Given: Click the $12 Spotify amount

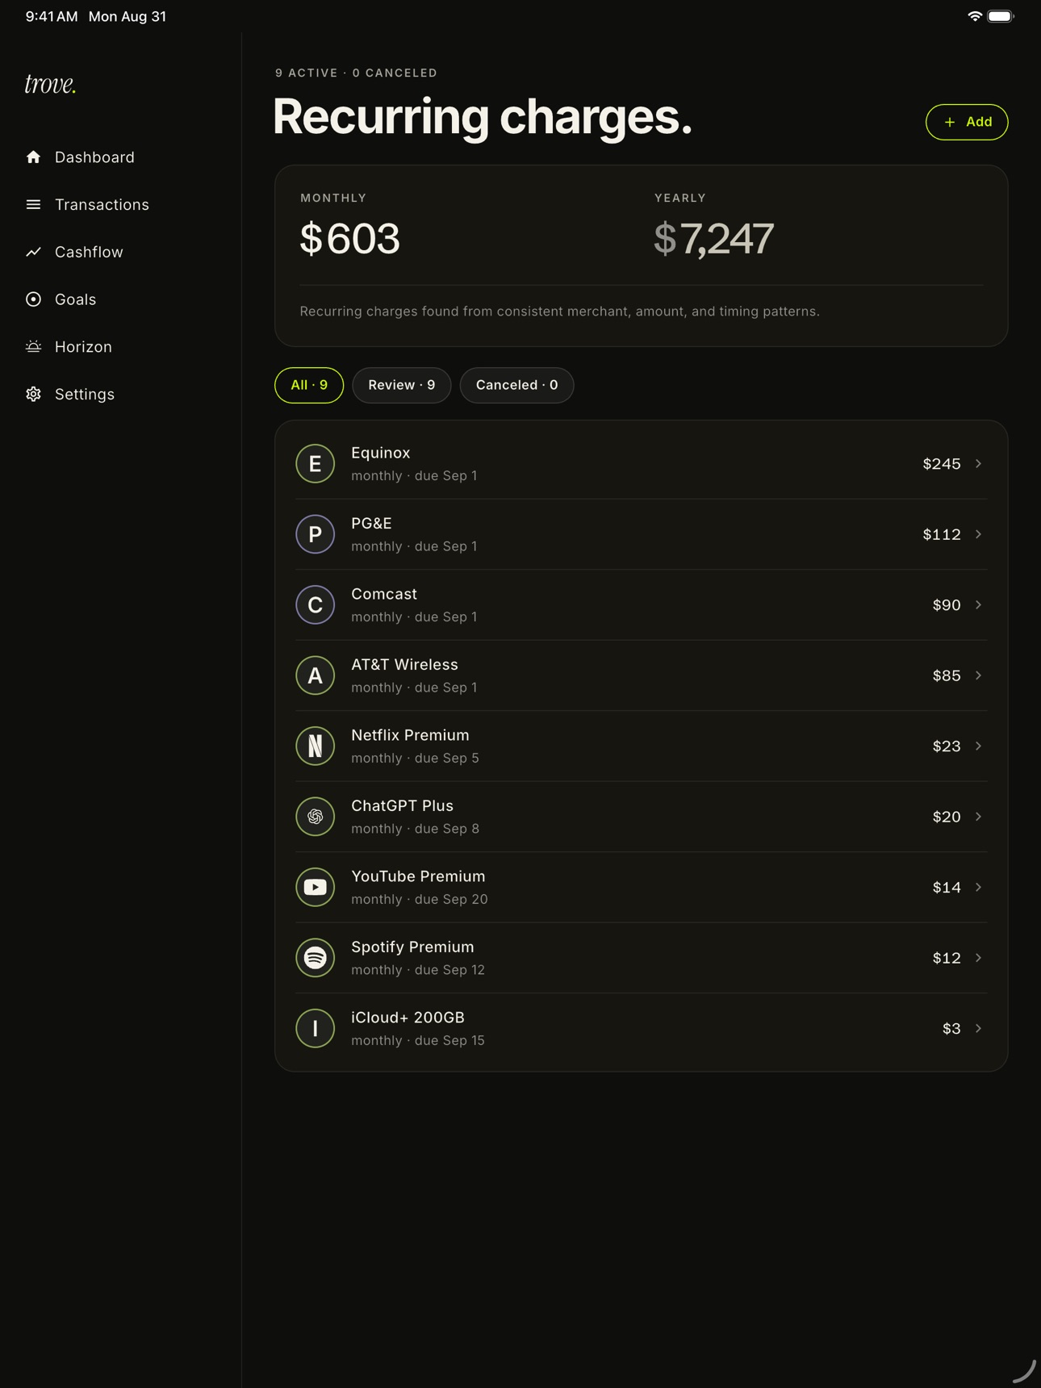Looking at the screenshot, I should pyautogui.click(x=947, y=958).
